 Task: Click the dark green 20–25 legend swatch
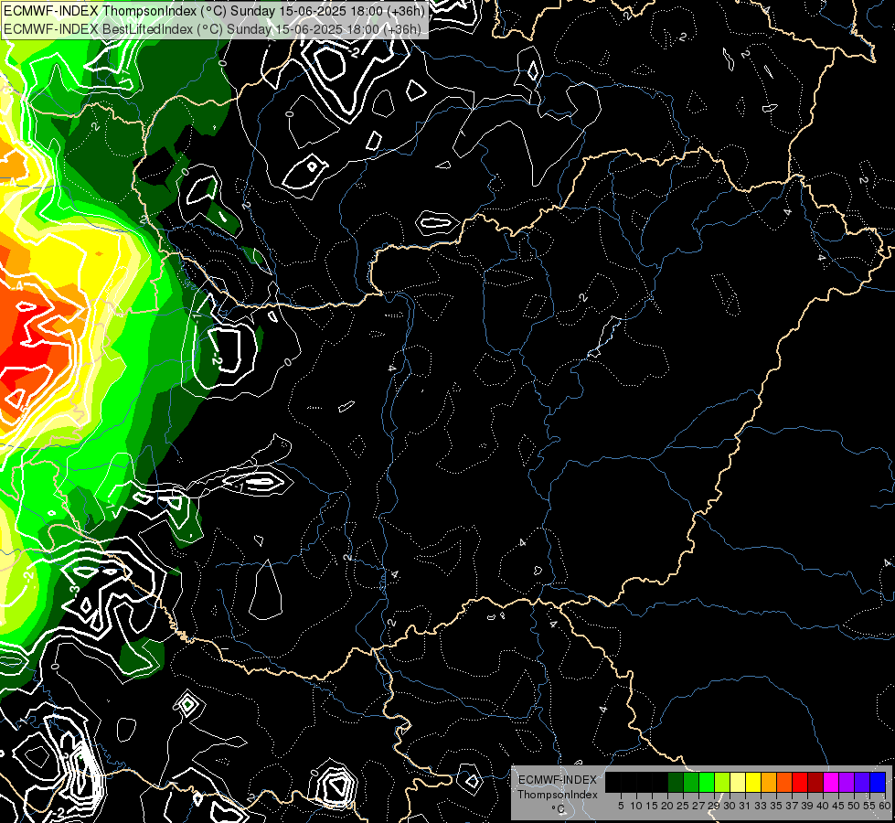676,783
